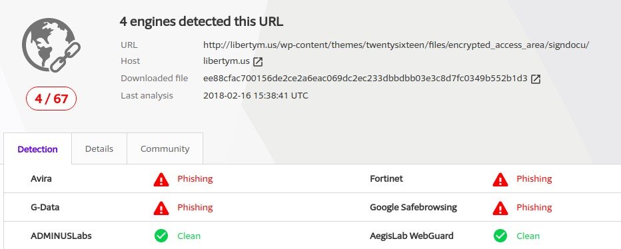621x249 pixels.
Task: Click the libertym.us host name
Action: coord(226,61)
